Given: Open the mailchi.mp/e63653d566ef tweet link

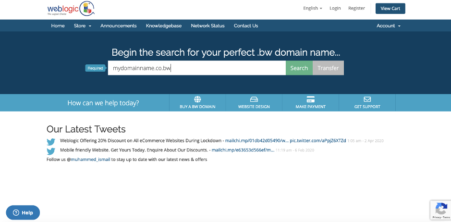Looking at the screenshot, I should (243, 150).
